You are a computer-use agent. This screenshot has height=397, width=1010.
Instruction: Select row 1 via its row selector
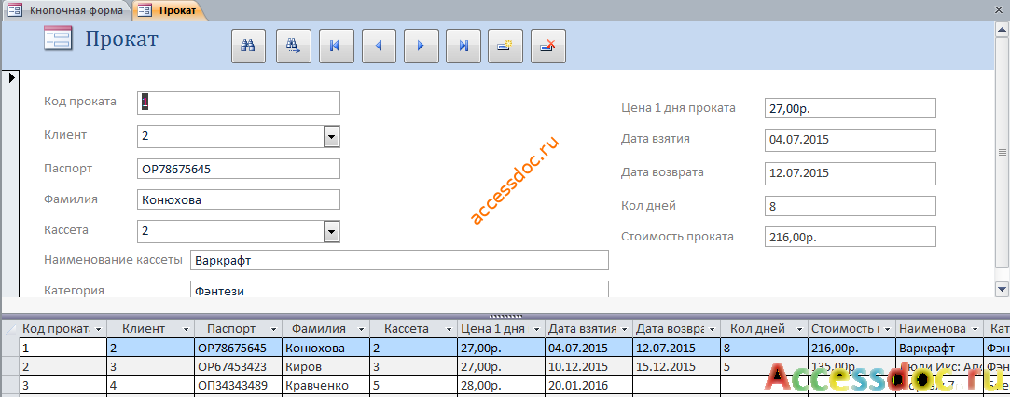pyautogui.click(x=9, y=349)
